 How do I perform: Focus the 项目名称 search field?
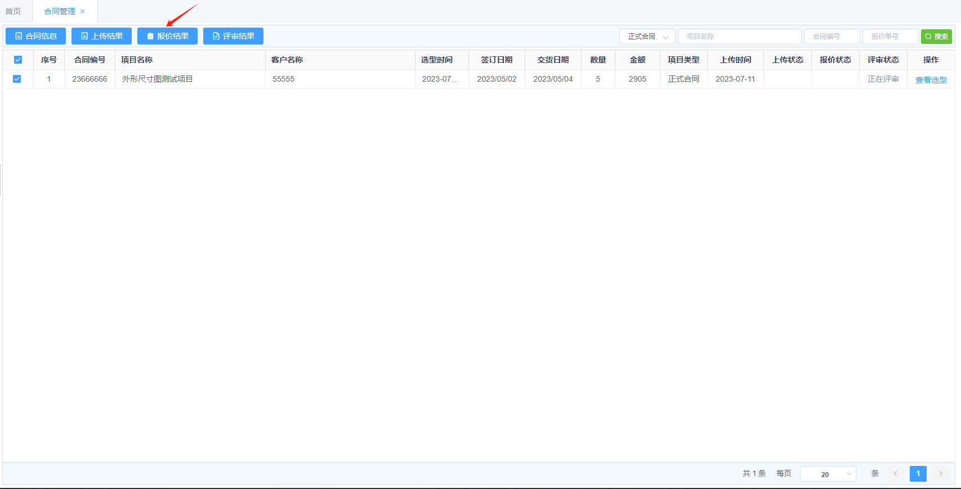[x=739, y=37]
